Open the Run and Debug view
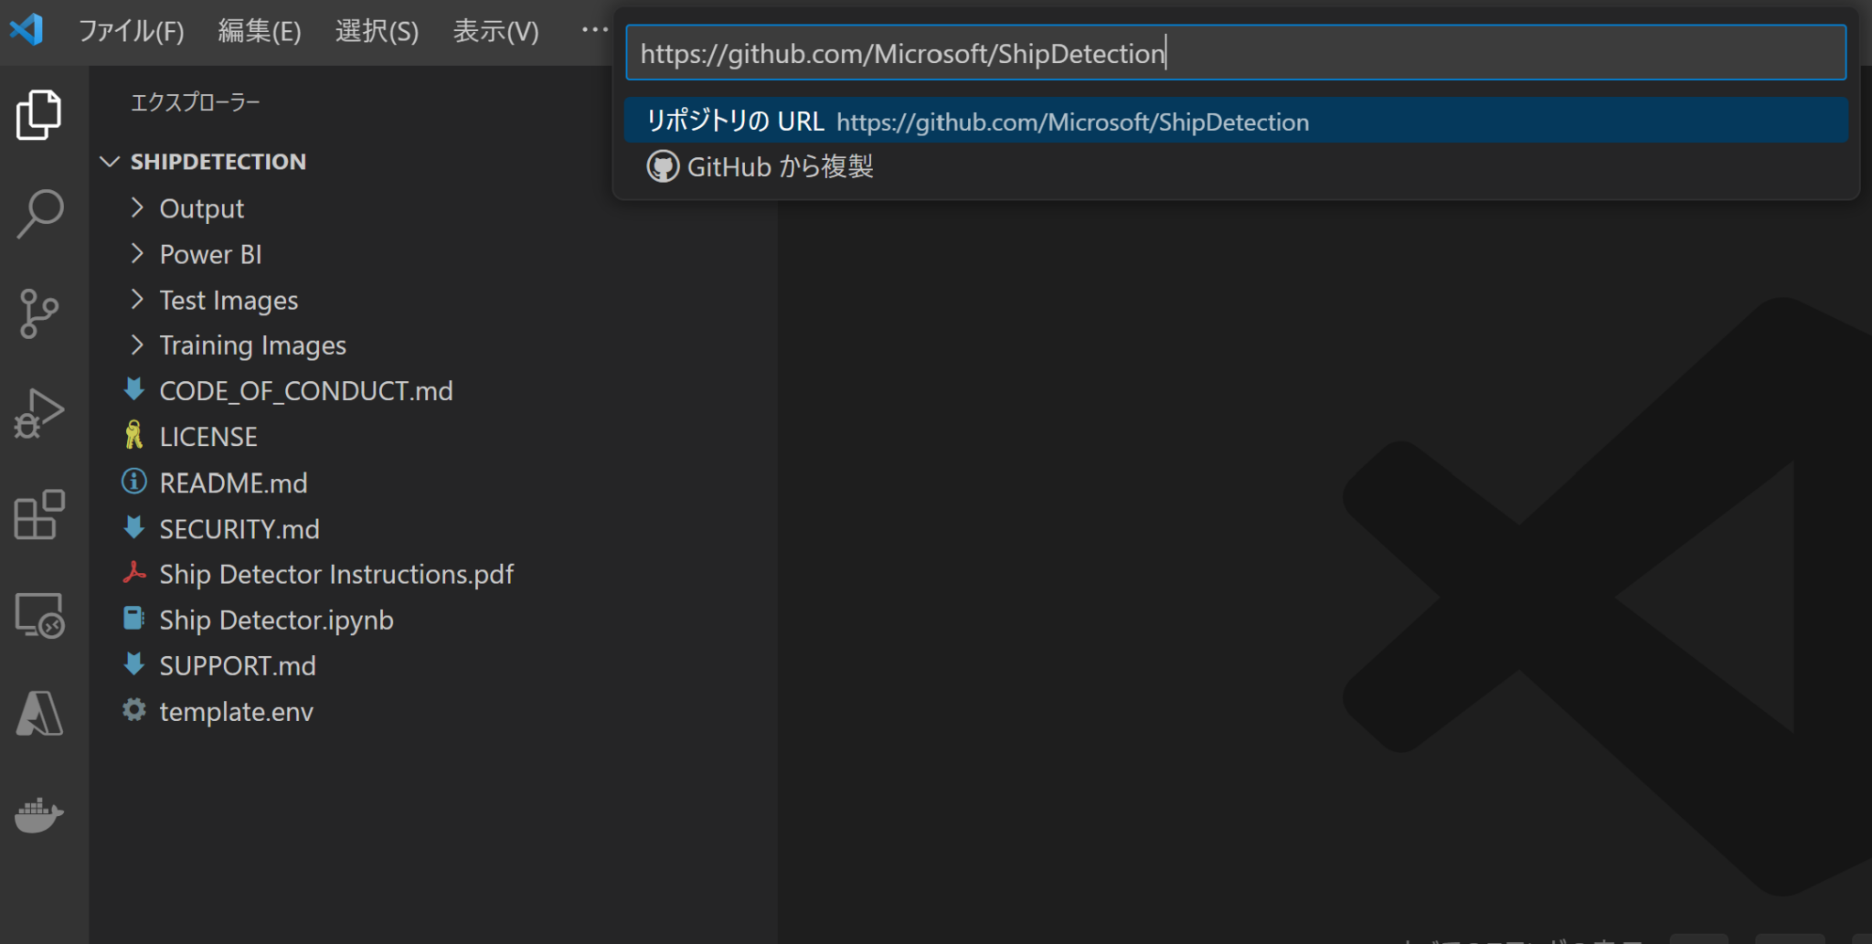1872x944 pixels. pos(39,414)
